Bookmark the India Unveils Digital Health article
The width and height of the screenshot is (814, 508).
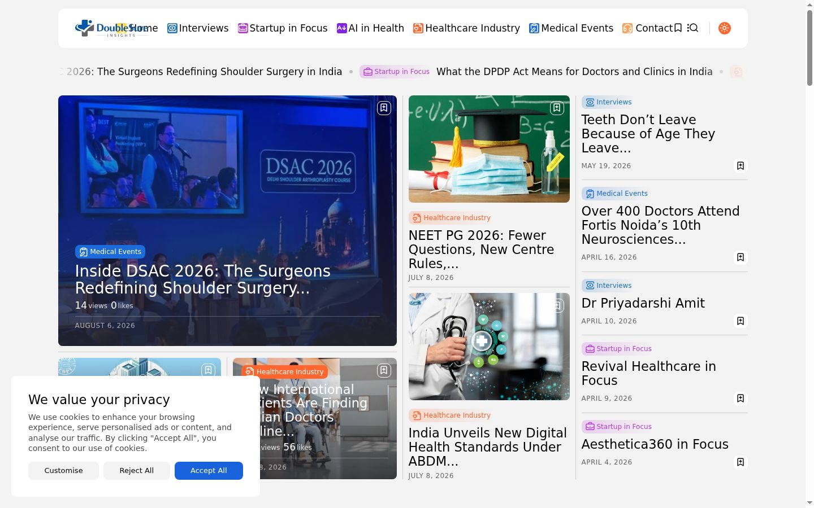(x=557, y=305)
